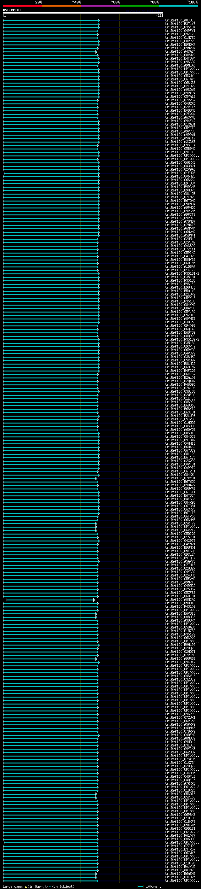Click label UniRef100_Q5XUV4

180,76
